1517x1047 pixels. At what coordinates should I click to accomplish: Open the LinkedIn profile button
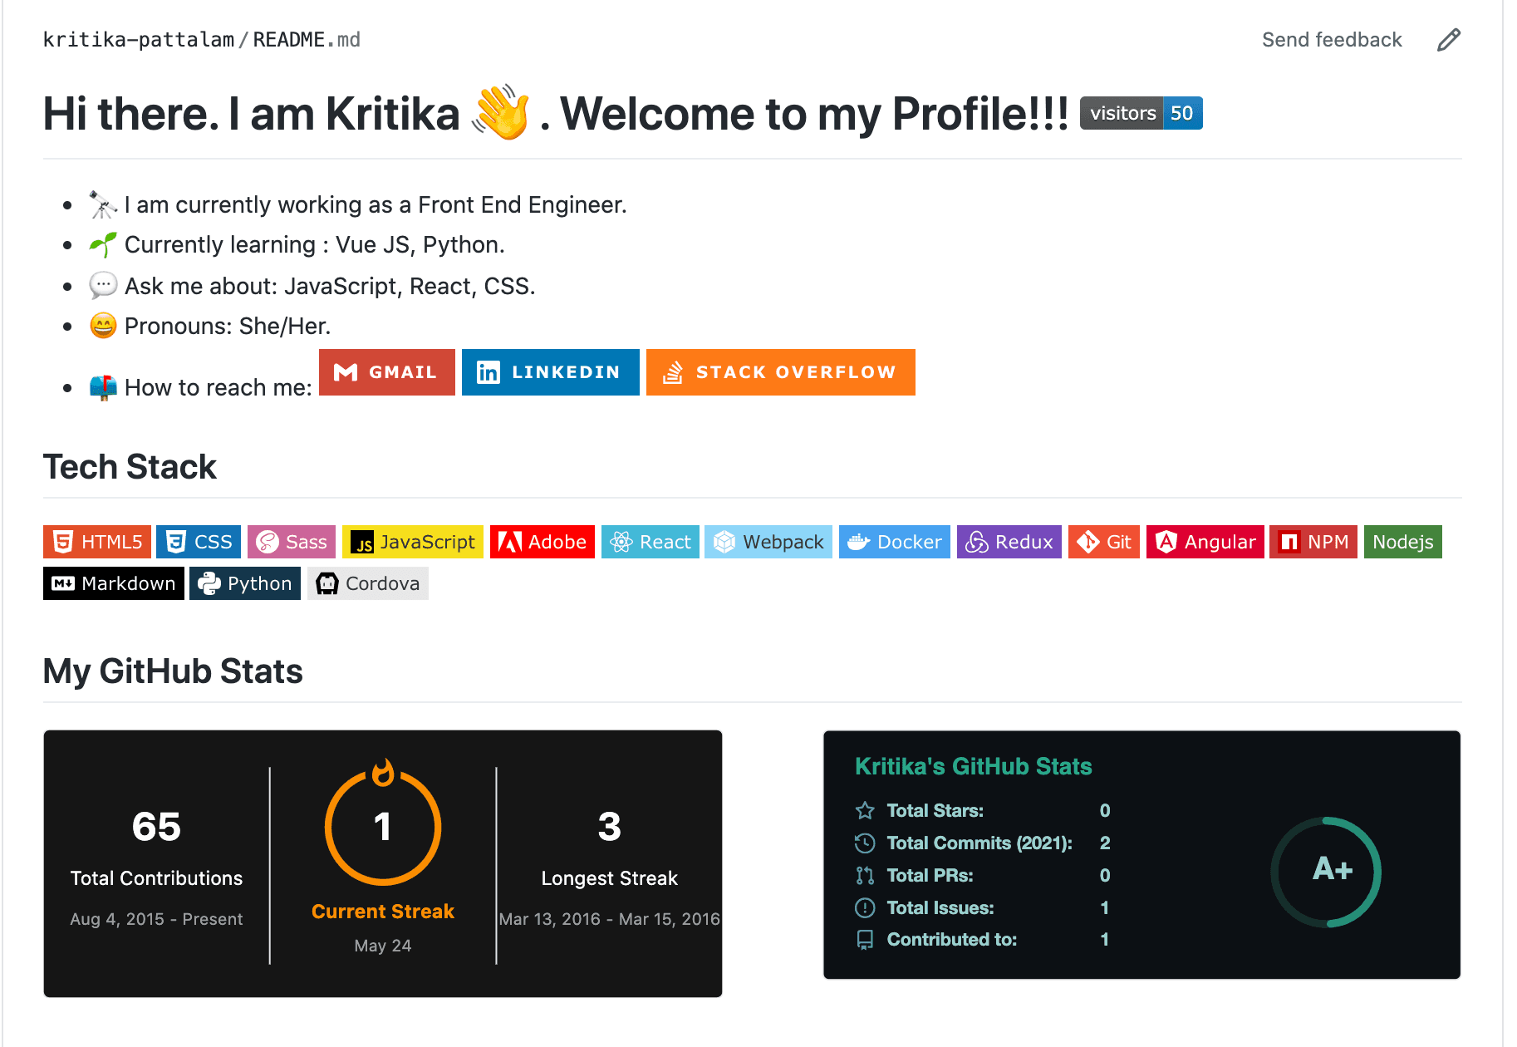click(550, 371)
